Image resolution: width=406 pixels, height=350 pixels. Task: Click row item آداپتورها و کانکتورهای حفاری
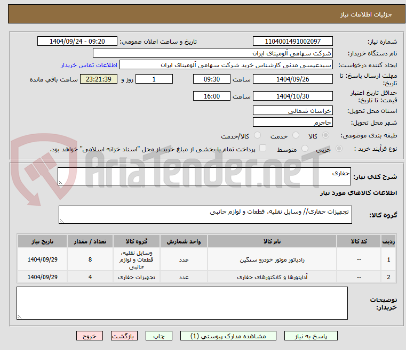(272, 277)
